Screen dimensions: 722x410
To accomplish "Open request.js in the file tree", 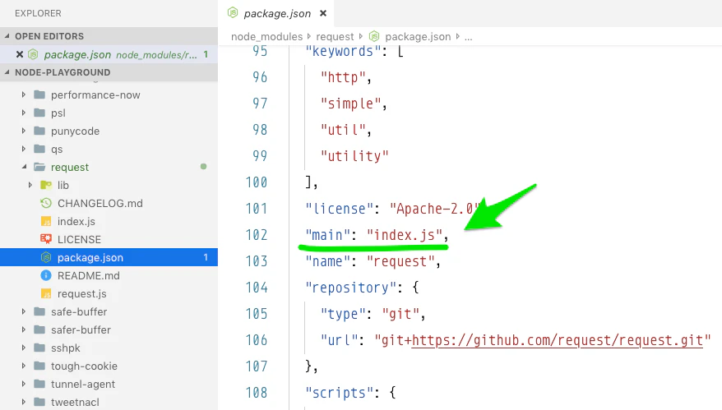I will 82,293.
